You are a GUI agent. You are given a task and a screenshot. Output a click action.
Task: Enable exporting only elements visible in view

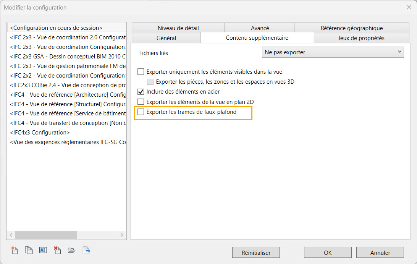click(141, 71)
